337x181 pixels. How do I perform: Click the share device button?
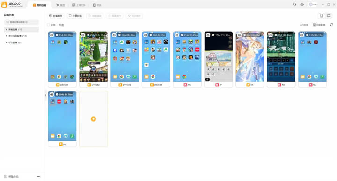(x=75, y=16)
